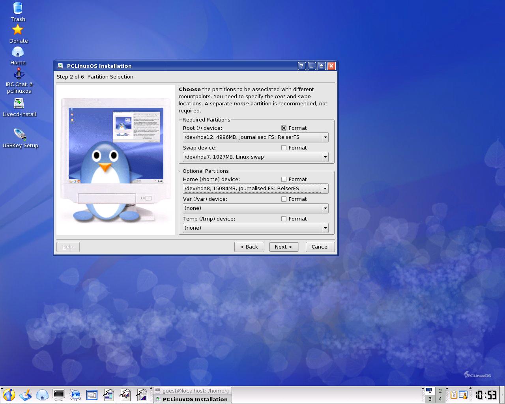Viewport: 505px width, 404px height.
Task: Click the installer penguin illustration
Action: pos(116,160)
